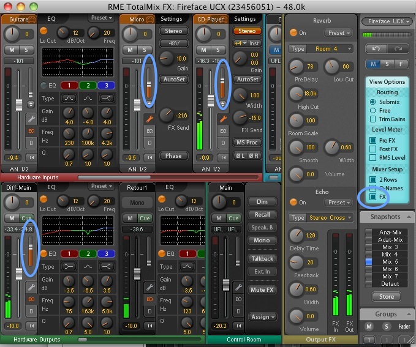Click the redo arrow button
Viewport: 416px width, 347px height.
coord(397,49)
